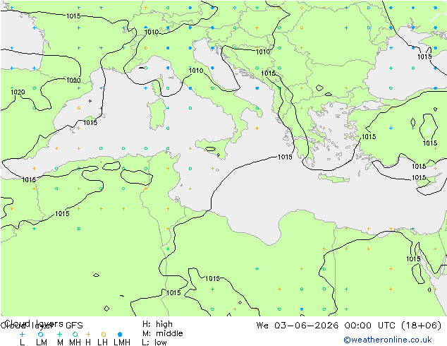
Task: Click the 'GFS' model label
Action: point(74,326)
